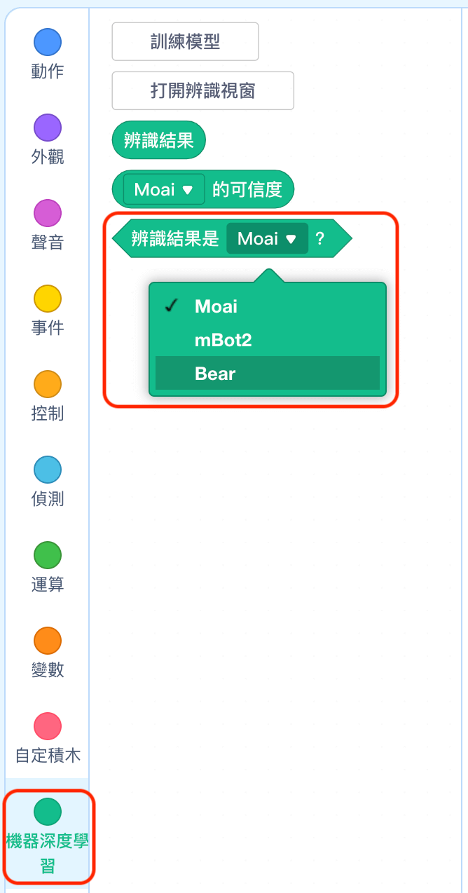
Task: Open the purple 外觀 block category
Action: [48, 128]
